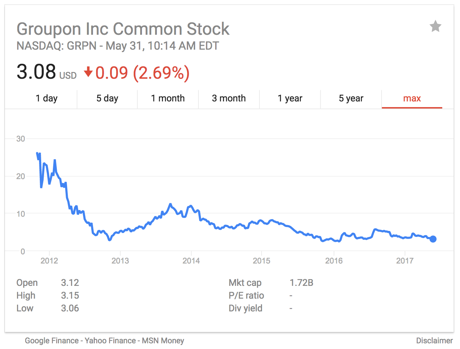Switch to the 1 day tab
Viewport: 460px width, 349px height.
coord(46,98)
